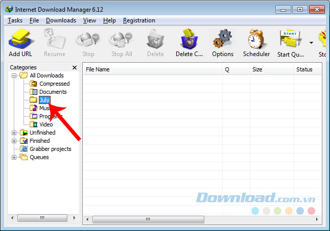The height and width of the screenshot is (231, 330).
Task: Click the Delete Completed trash icon
Action: [189, 39]
